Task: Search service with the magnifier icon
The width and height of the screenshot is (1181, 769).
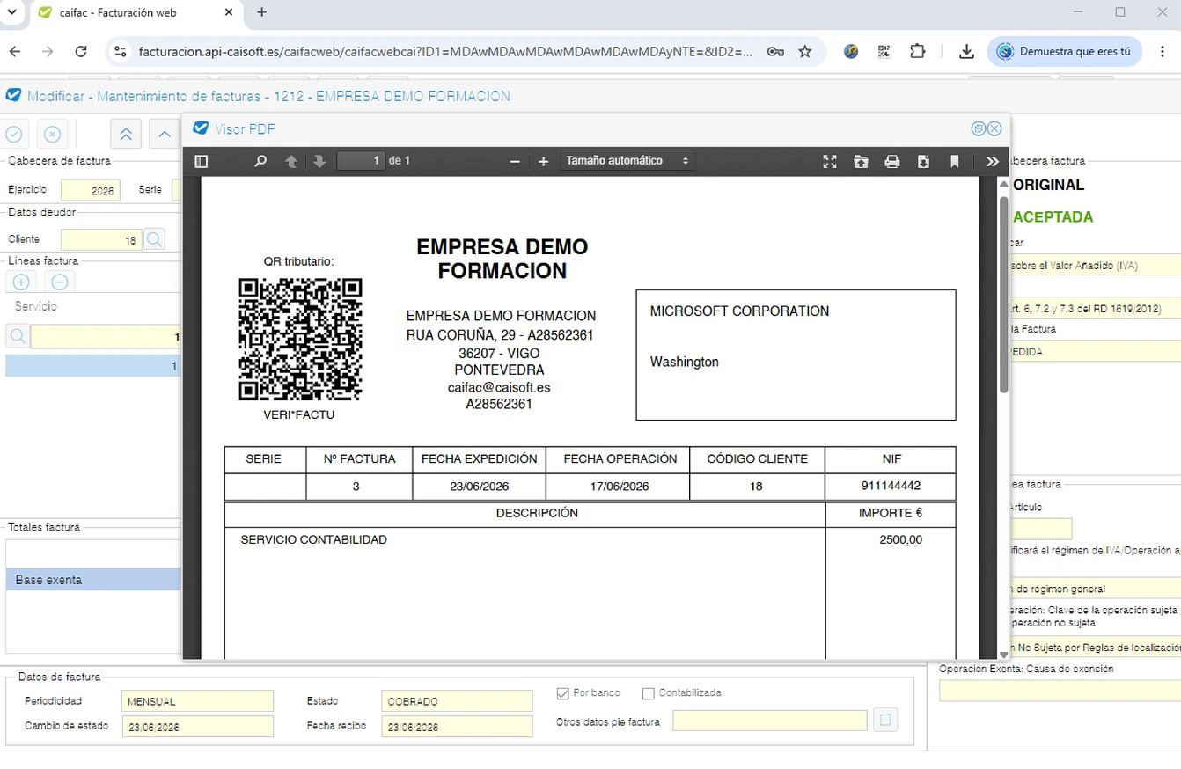Action: (x=17, y=336)
